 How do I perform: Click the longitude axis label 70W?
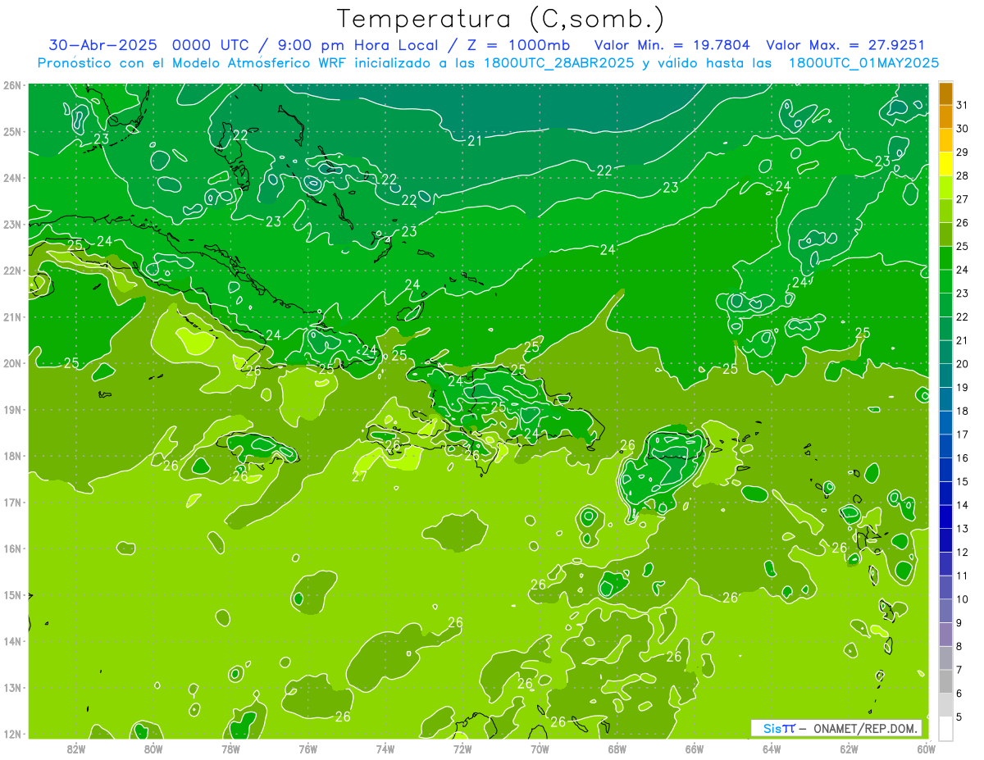[x=540, y=749]
